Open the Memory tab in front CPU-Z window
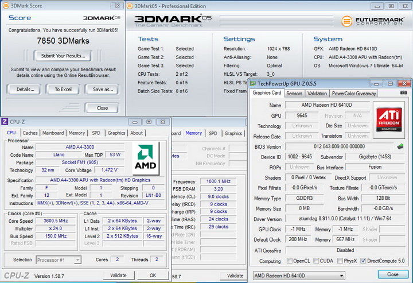This screenshot has height=283, width=413. [x=77, y=133]
